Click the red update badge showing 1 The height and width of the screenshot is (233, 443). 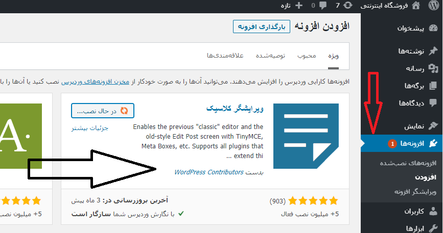(392, 144)
